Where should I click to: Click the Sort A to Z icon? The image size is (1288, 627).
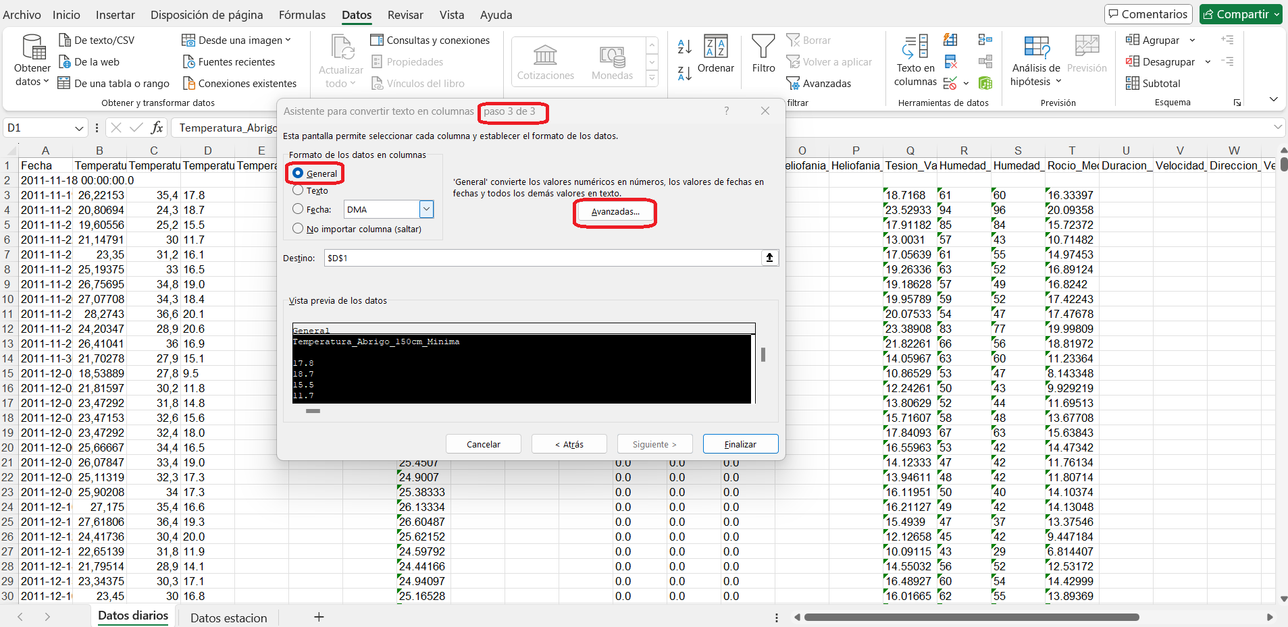(x=684, y=47)
